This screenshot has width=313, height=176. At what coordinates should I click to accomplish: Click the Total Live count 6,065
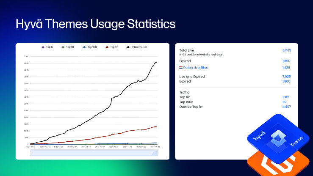[286, 50]
